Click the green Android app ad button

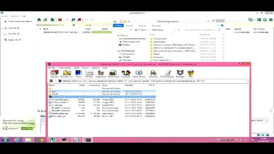(x=27, y=128)
